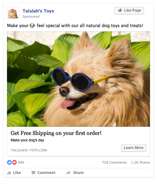The image size is (157, 184).
Task: Open the Talulah's Toys profile picture
Action: click(13, 13)
